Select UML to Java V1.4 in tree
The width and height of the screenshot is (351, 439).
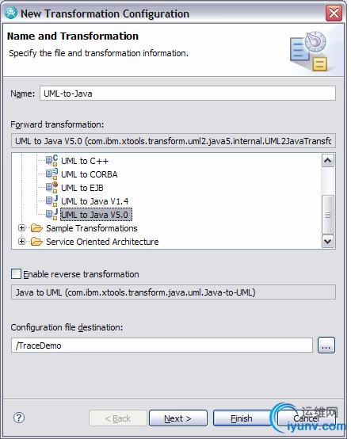click(x=94, y=201)
